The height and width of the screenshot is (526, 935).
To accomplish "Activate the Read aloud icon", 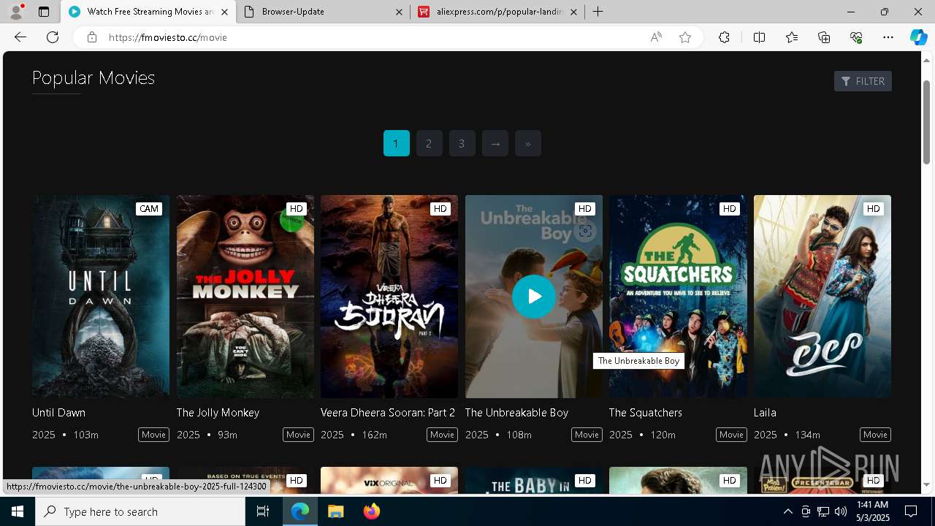I will pos(656,37).
